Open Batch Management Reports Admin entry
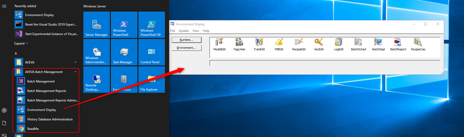 point(47,100)
